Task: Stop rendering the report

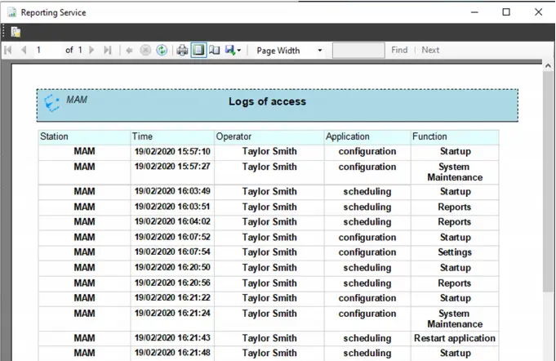Action: tap(145, 51)
